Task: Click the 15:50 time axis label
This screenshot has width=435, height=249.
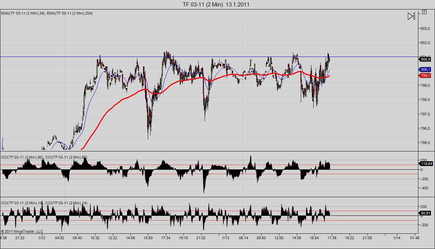Action: click(148, 238)
